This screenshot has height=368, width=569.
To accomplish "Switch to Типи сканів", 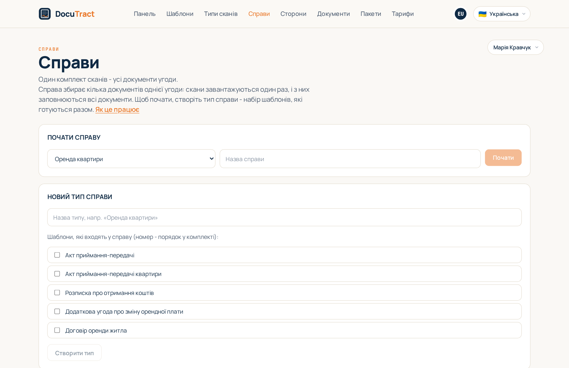I will pyautogui.click(x=221, y=14).
